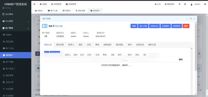Close the 客户详情 dialog
Screen dimensions: 208x97
point(194,18)
